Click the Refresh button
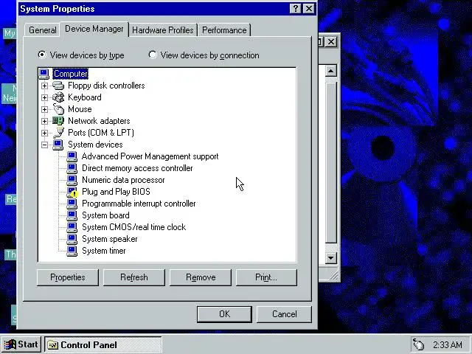The image size is (472, 354). (134, 277)
